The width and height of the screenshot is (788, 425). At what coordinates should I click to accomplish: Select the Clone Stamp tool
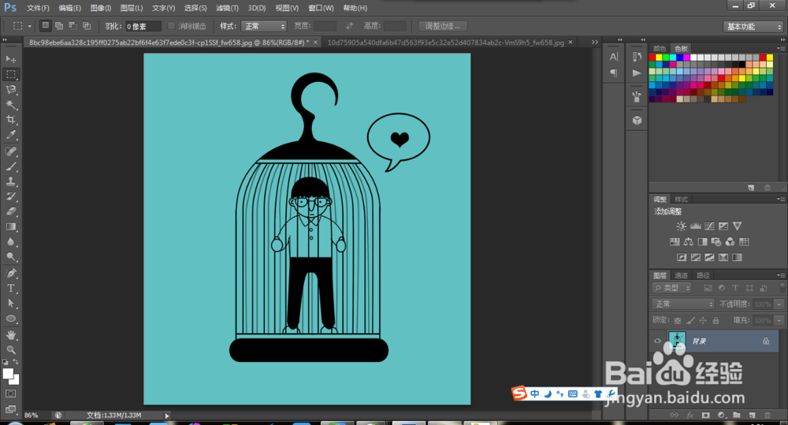click(10, 181)
